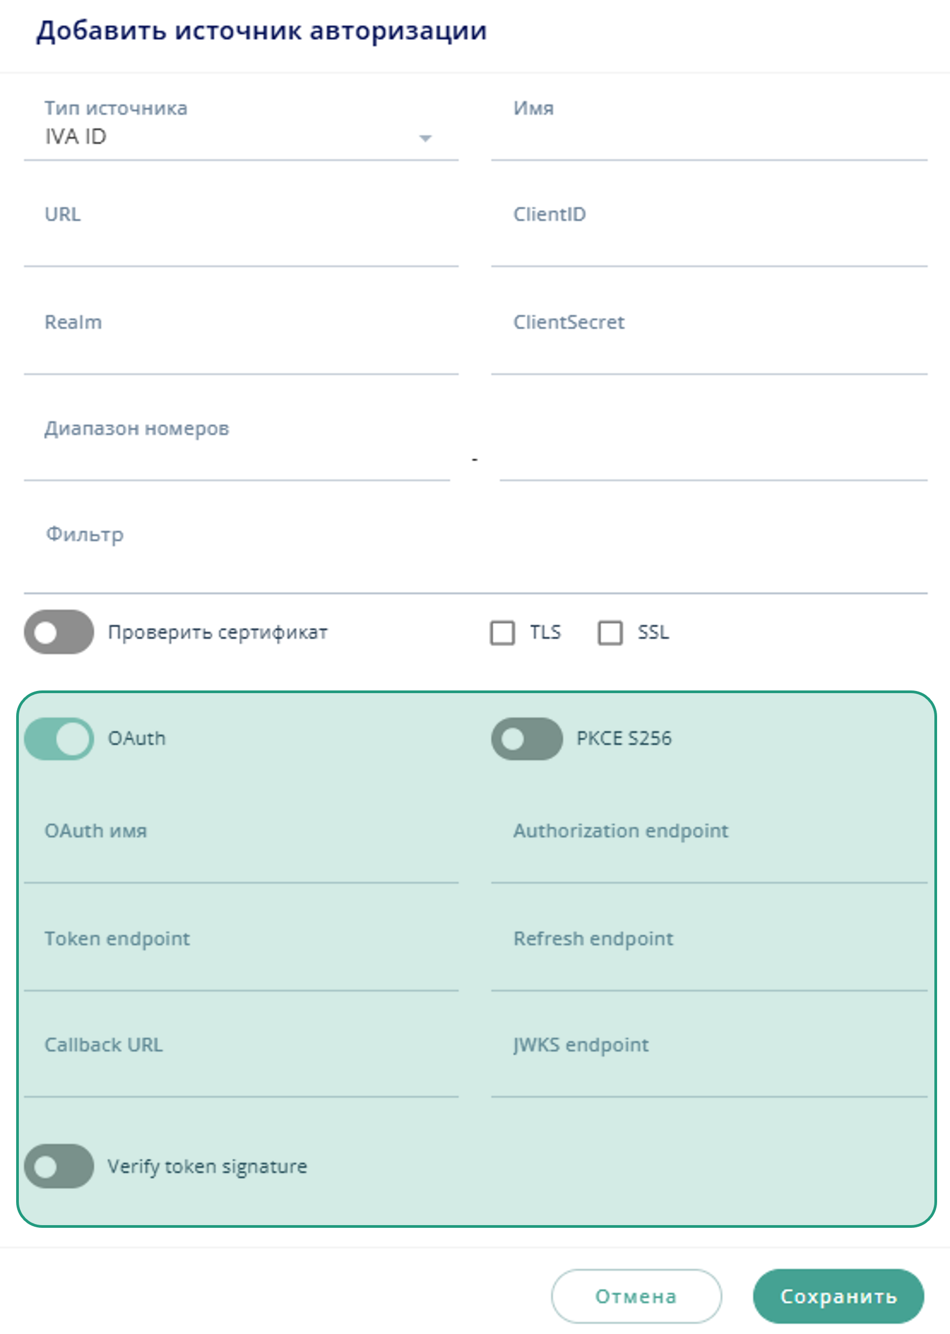This screenshot has height=1334, width=950.
Task: Toggle the Проверить сертификат switch
Action: point(59,633)
